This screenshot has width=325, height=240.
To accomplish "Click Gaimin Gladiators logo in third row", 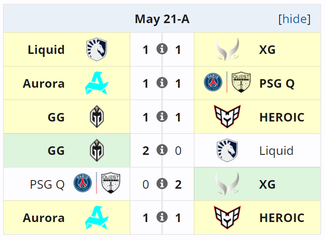I will pos(97,117).
